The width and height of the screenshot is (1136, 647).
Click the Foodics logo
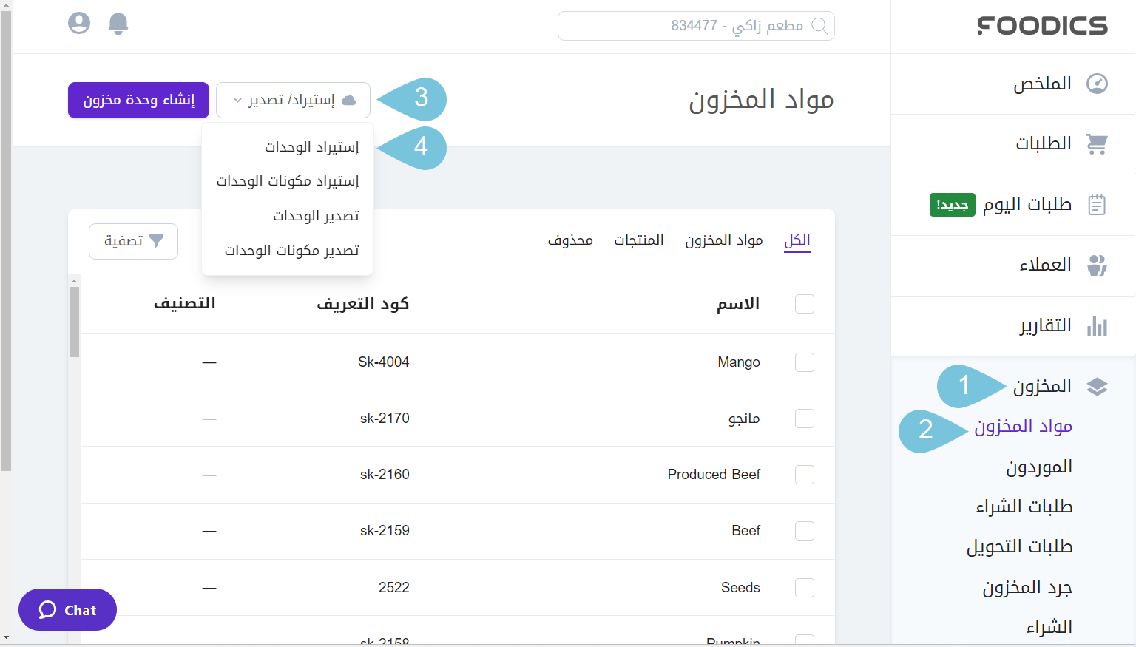[x=1041, y=25]
